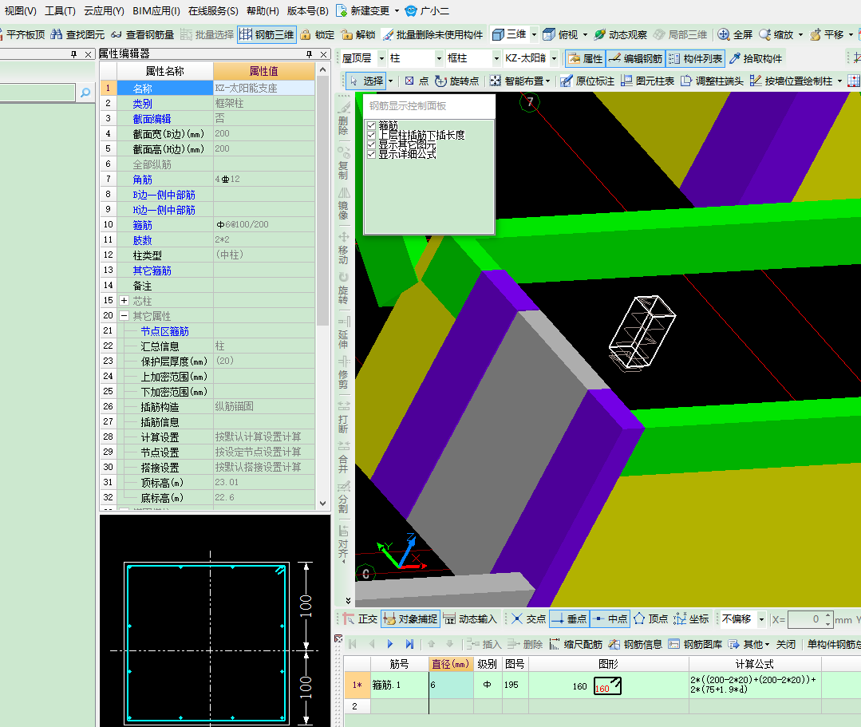Viewport: 861px width, 727px height.
Task: Toggle 交点 snap
Action: click(x=528, y=618)
